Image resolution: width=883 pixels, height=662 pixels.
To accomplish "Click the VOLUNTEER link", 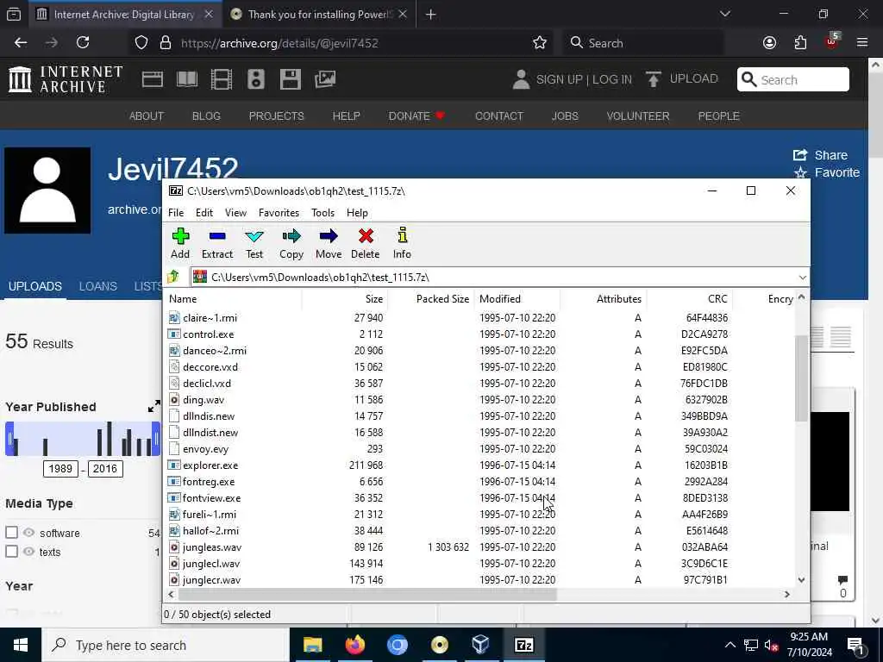I will [x=638, y=116].
